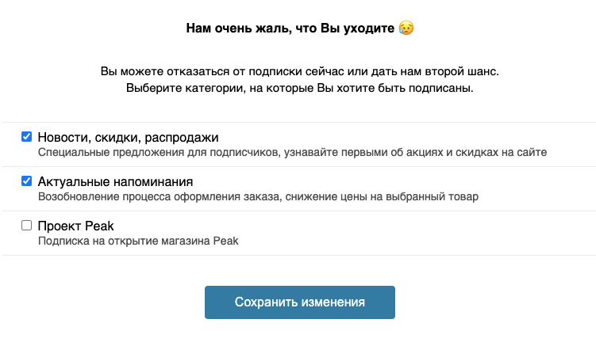Click the sad crying emoji in the heading
The width and height of the screenshot is (596, 342).
pos(406,28)
